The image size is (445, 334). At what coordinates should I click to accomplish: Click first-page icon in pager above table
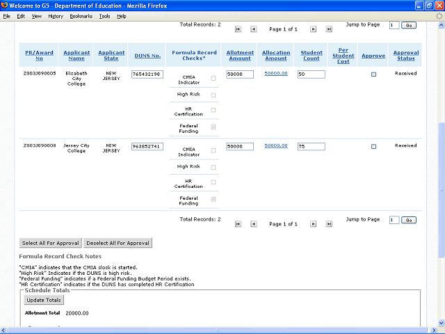tap(238, 29)
